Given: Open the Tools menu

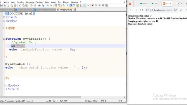Looking at the screenshot, I should pos(47,2).
